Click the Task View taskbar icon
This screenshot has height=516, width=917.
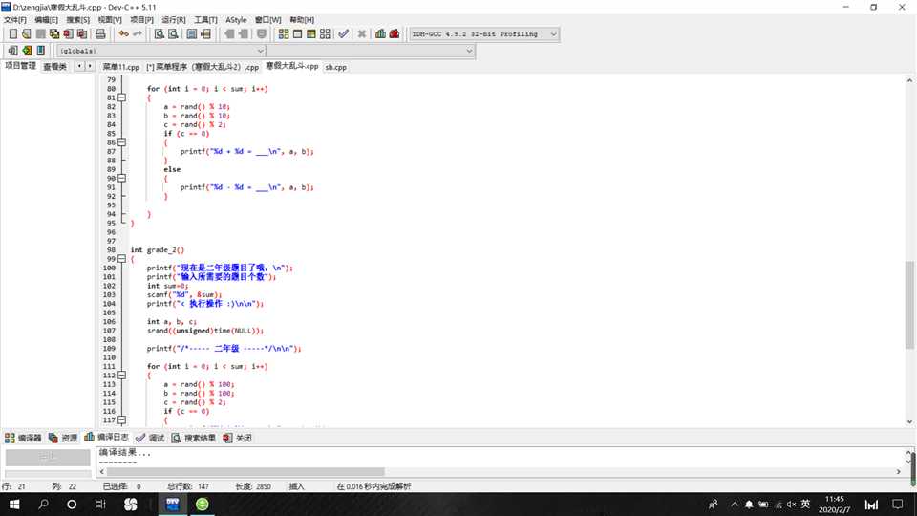click(x=100, y=505)
